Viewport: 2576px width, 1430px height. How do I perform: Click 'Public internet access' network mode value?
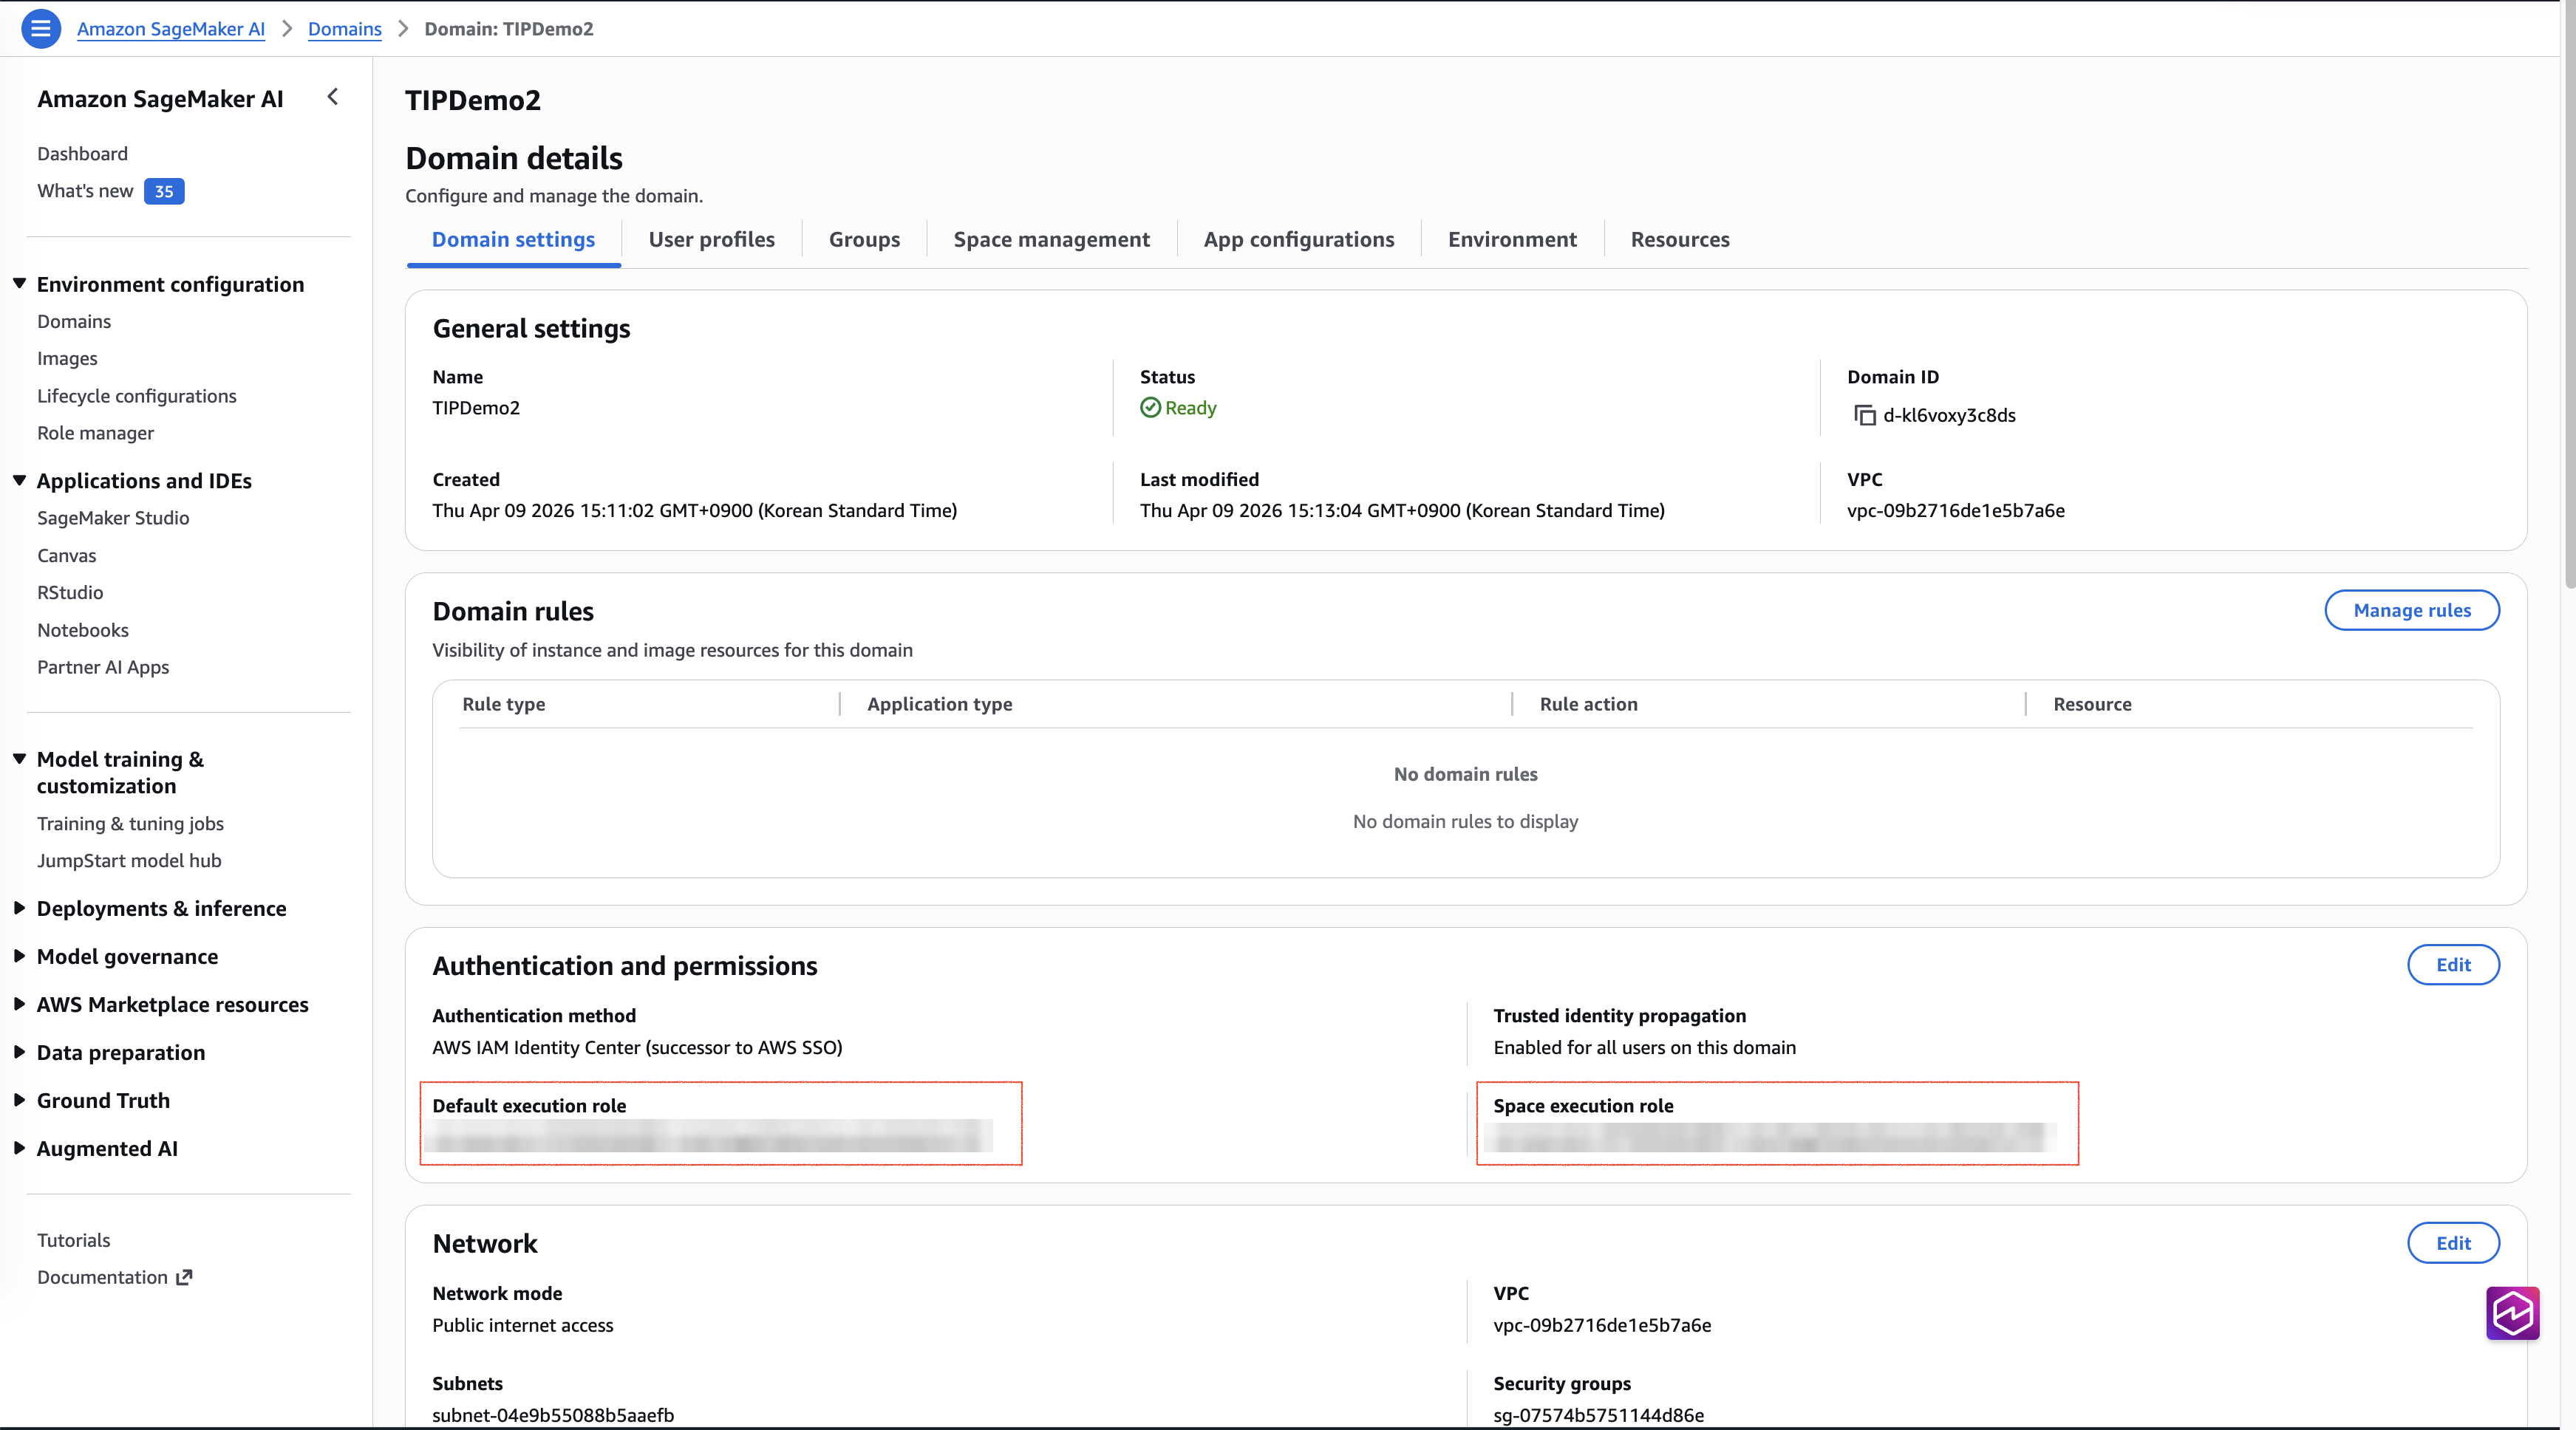(523, 1325)
